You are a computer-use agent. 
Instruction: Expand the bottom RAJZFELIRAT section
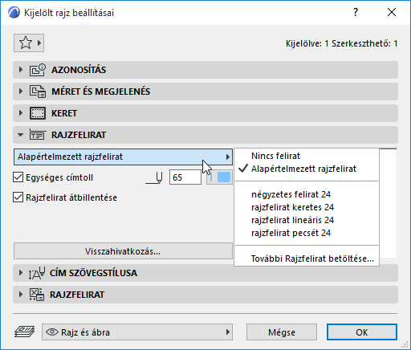21,295
